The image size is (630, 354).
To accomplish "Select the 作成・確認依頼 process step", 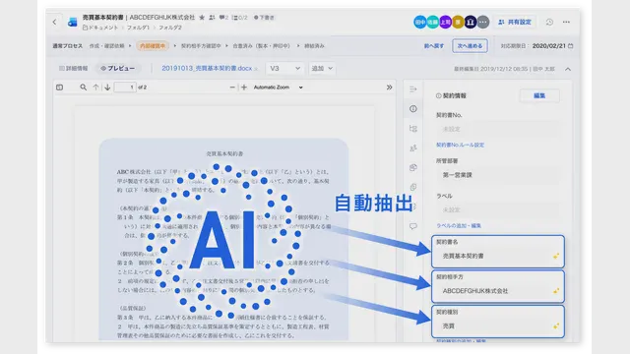I will click(x=106, y=46).
